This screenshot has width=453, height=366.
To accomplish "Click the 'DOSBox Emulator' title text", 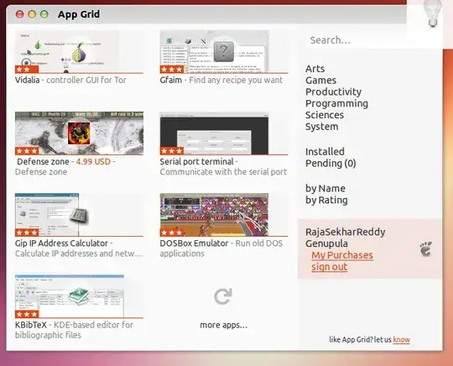I will coord(194,243).
